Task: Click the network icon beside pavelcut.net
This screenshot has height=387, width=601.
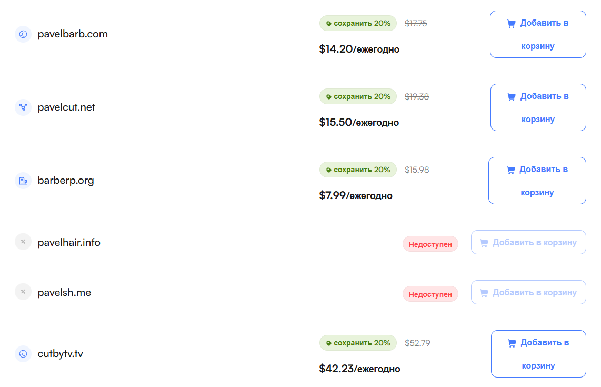Action: (23, 107)
